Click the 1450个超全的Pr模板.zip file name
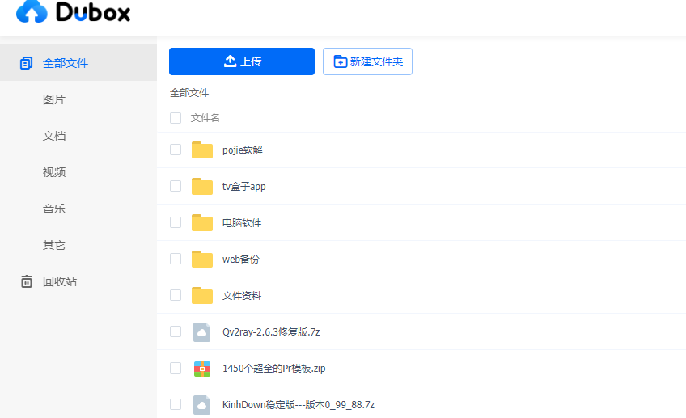This screenshot has width=686, height=418. 274,368
